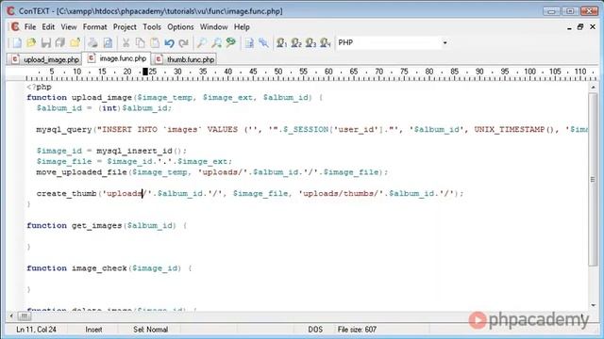Click the New file icon
This screenshot has height=339, width=604.
pyautogui.click(x=17, y=42)
